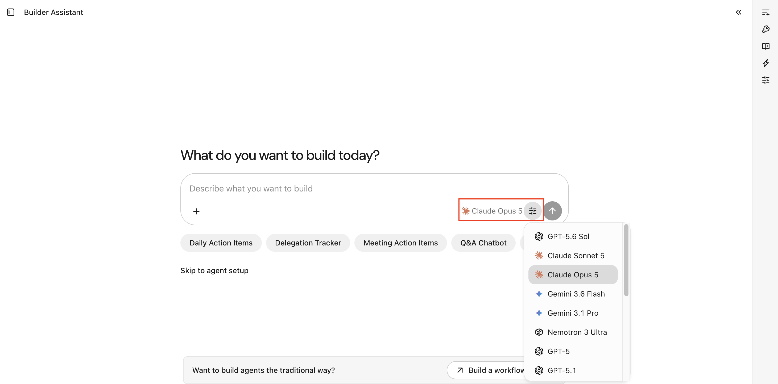Select highlighted Claude Opus 5 menu entry
The height and width of the screenshot is (384, 778).
(x=573, y=275)
